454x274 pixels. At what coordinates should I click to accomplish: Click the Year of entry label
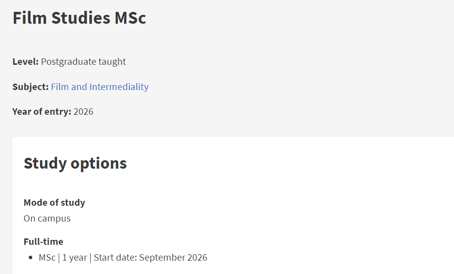(42, 112)
